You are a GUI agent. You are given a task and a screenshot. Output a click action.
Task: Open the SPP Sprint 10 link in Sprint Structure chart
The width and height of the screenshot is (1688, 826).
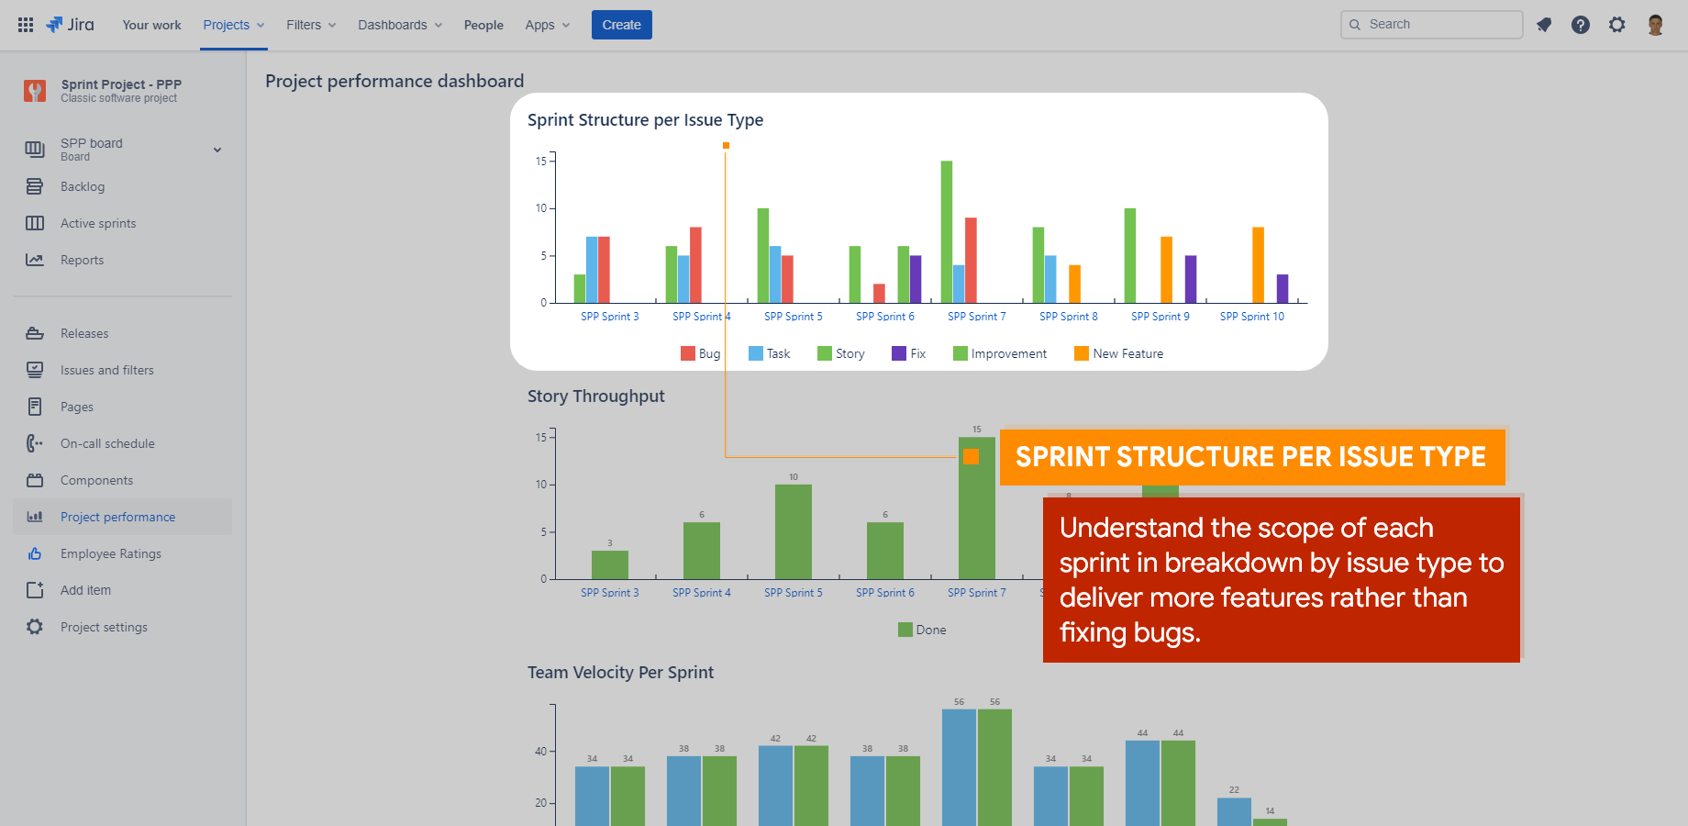[x=1252, y=317]
